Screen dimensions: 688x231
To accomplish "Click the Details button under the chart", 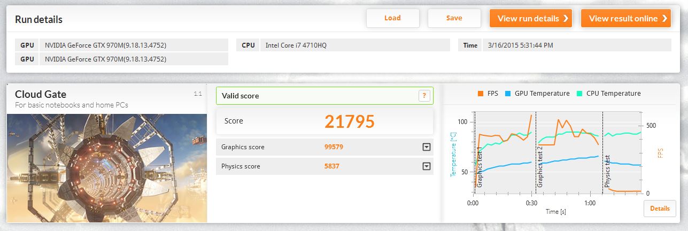I will click(660, 209).
